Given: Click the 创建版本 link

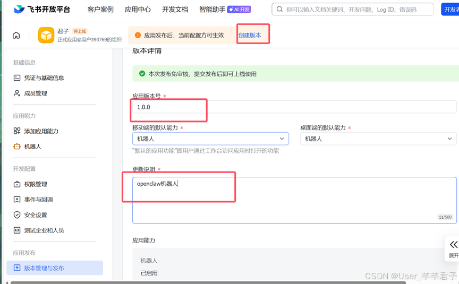Looking at the screenshot, I should (x=250, y=35).
